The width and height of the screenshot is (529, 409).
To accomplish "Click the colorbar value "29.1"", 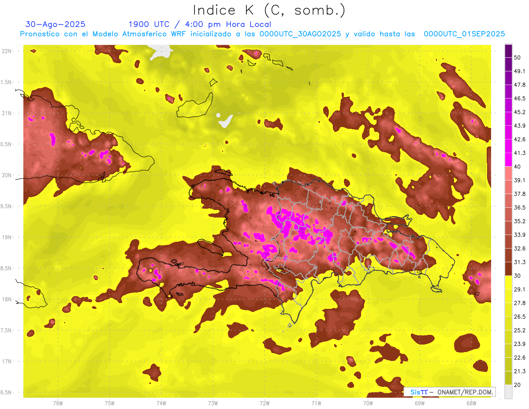I will (520, 289).
